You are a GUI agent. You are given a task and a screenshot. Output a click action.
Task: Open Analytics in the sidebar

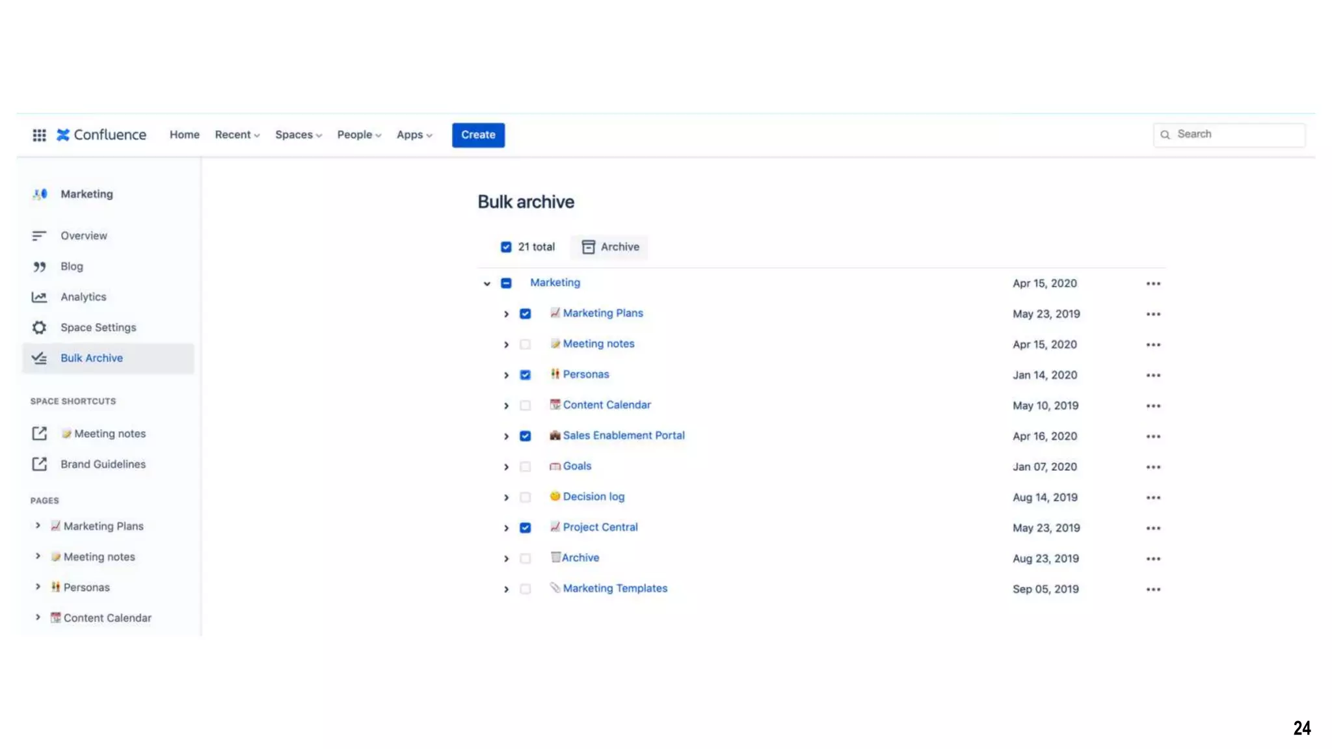[x=83, y=297]
